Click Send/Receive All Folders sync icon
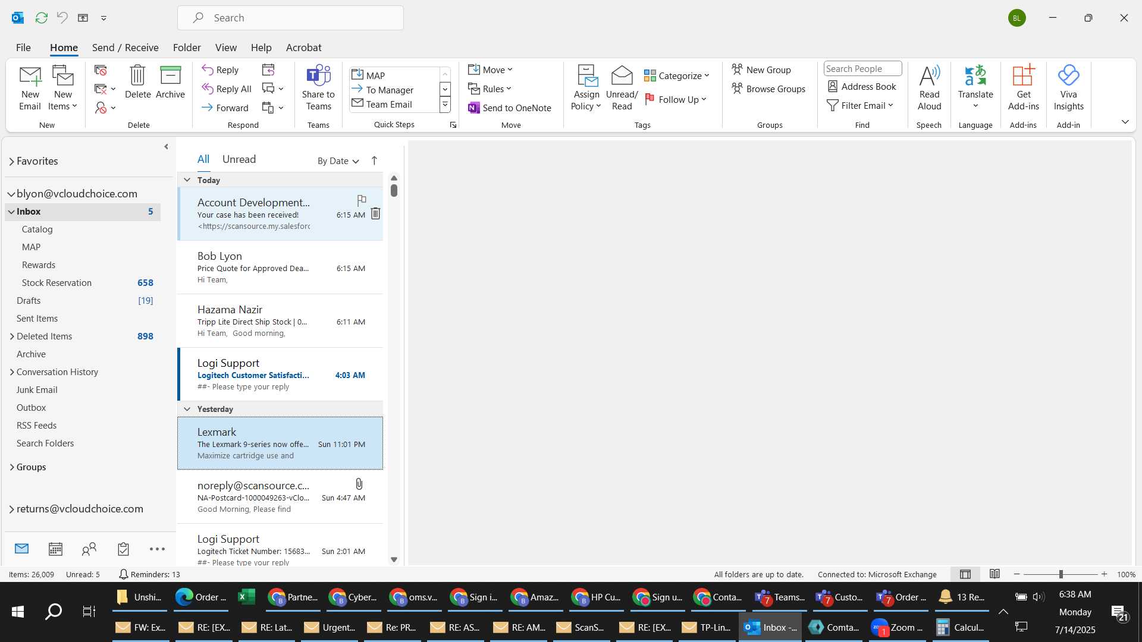Screen dimensions: 1142x642 pos(41,18)
